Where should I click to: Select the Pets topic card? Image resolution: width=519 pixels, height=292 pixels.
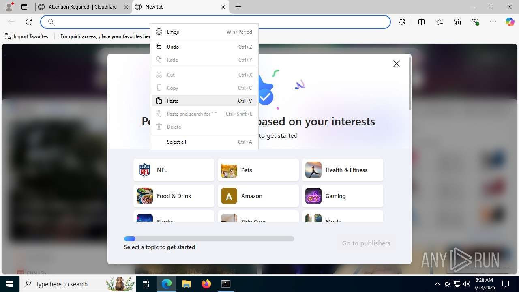(258, 170)
